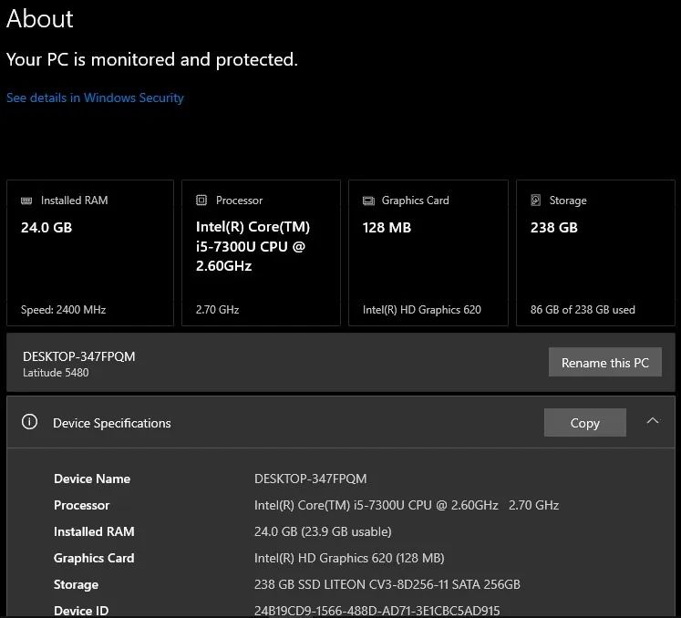The image size is (681, 618).
Task: Select the Processor card with Intel Core i5-7300U
Action: tap(261, 252)
